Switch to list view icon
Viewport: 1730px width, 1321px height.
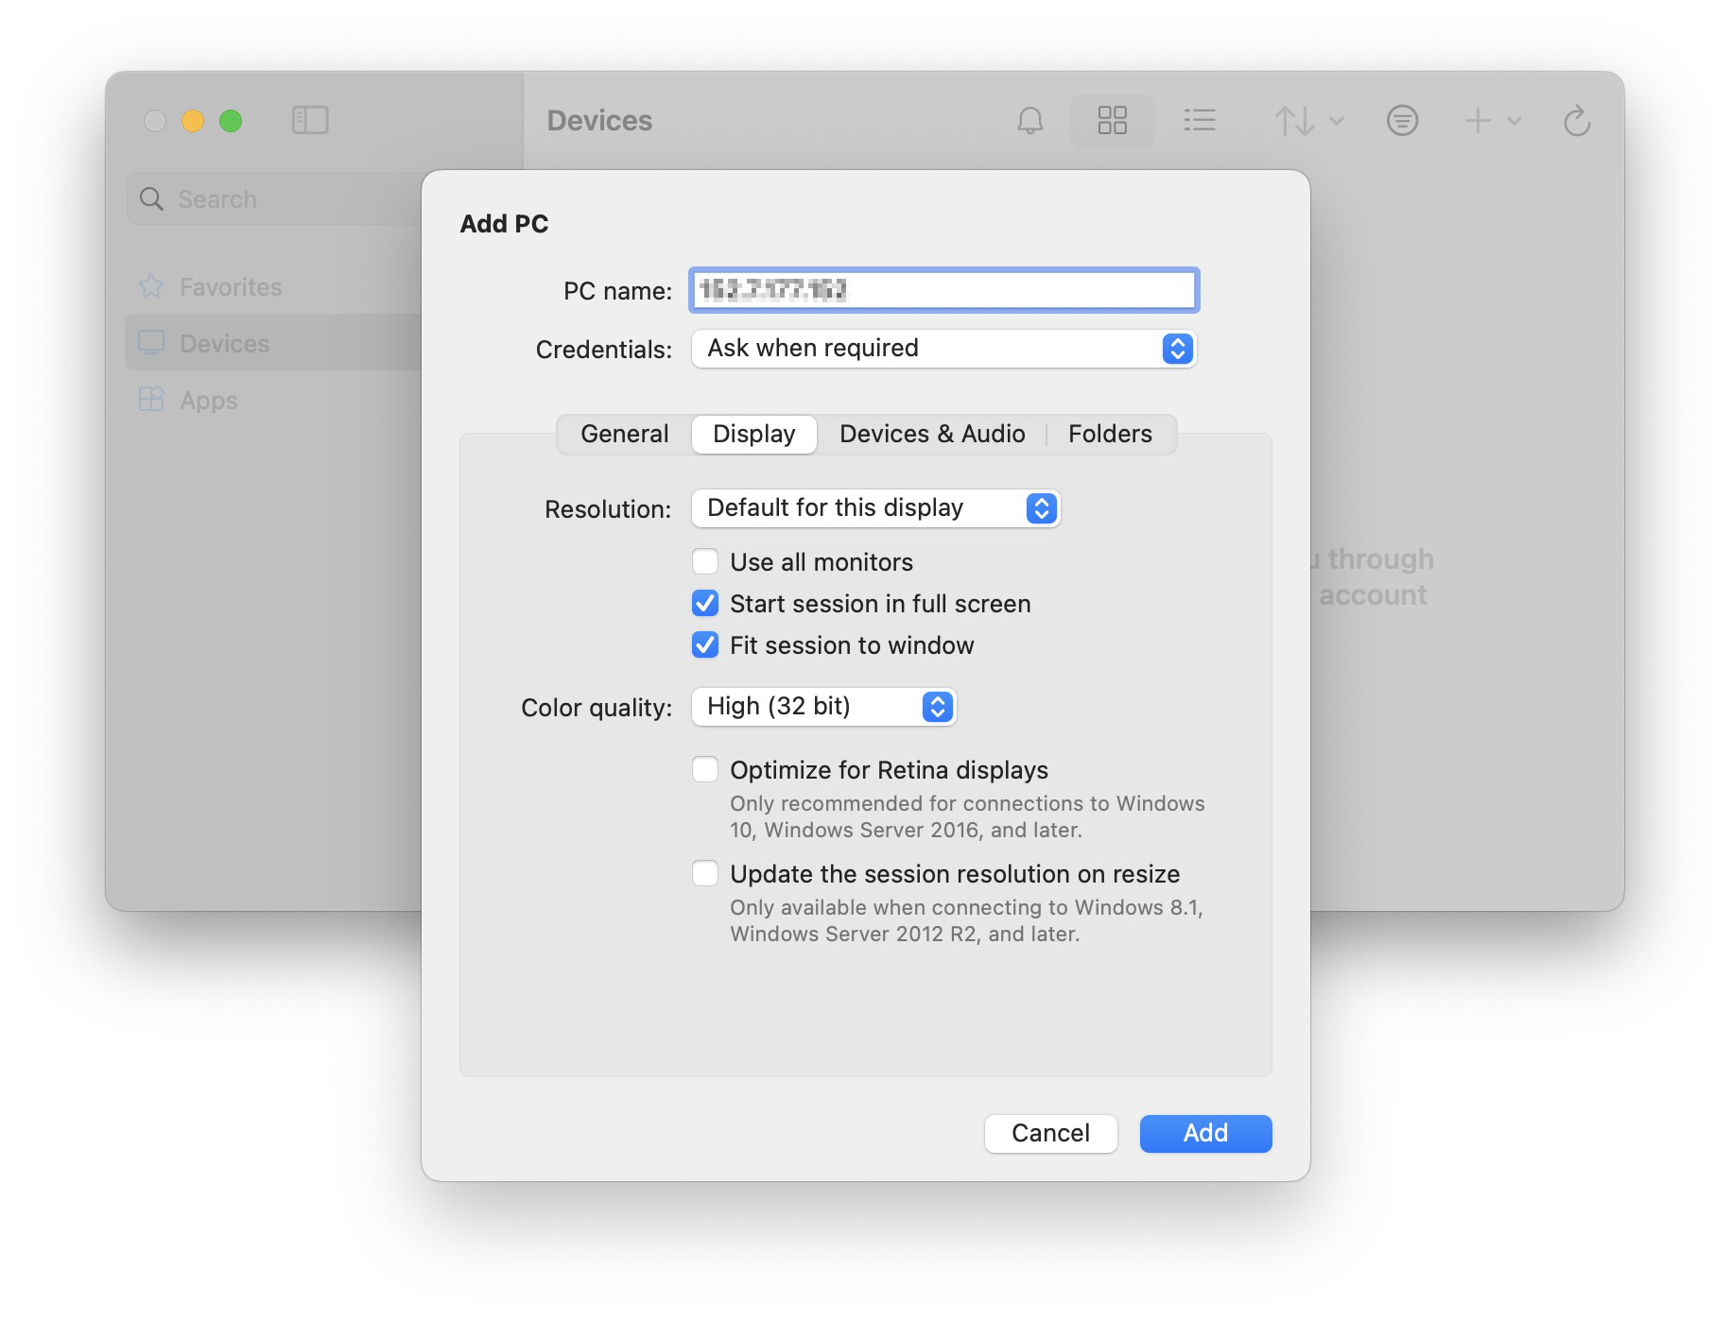pyautogui.click(x=1199, y=121)
